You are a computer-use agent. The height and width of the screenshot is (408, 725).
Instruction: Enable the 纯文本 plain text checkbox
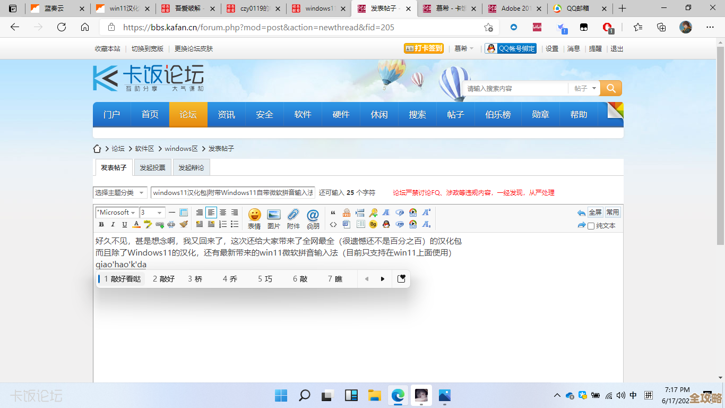point(591,226)
